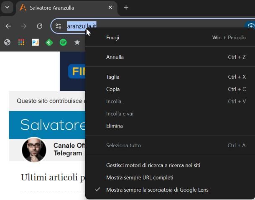255x200 pixels.
Task: Open the tab search dropdown arrow
Action: 7,8
